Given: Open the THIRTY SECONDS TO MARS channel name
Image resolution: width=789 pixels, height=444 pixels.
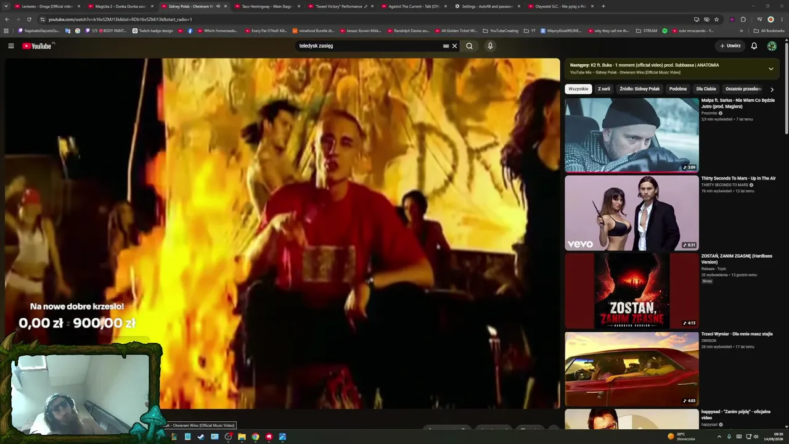Looking at the screenshot, I should (724, 185).
